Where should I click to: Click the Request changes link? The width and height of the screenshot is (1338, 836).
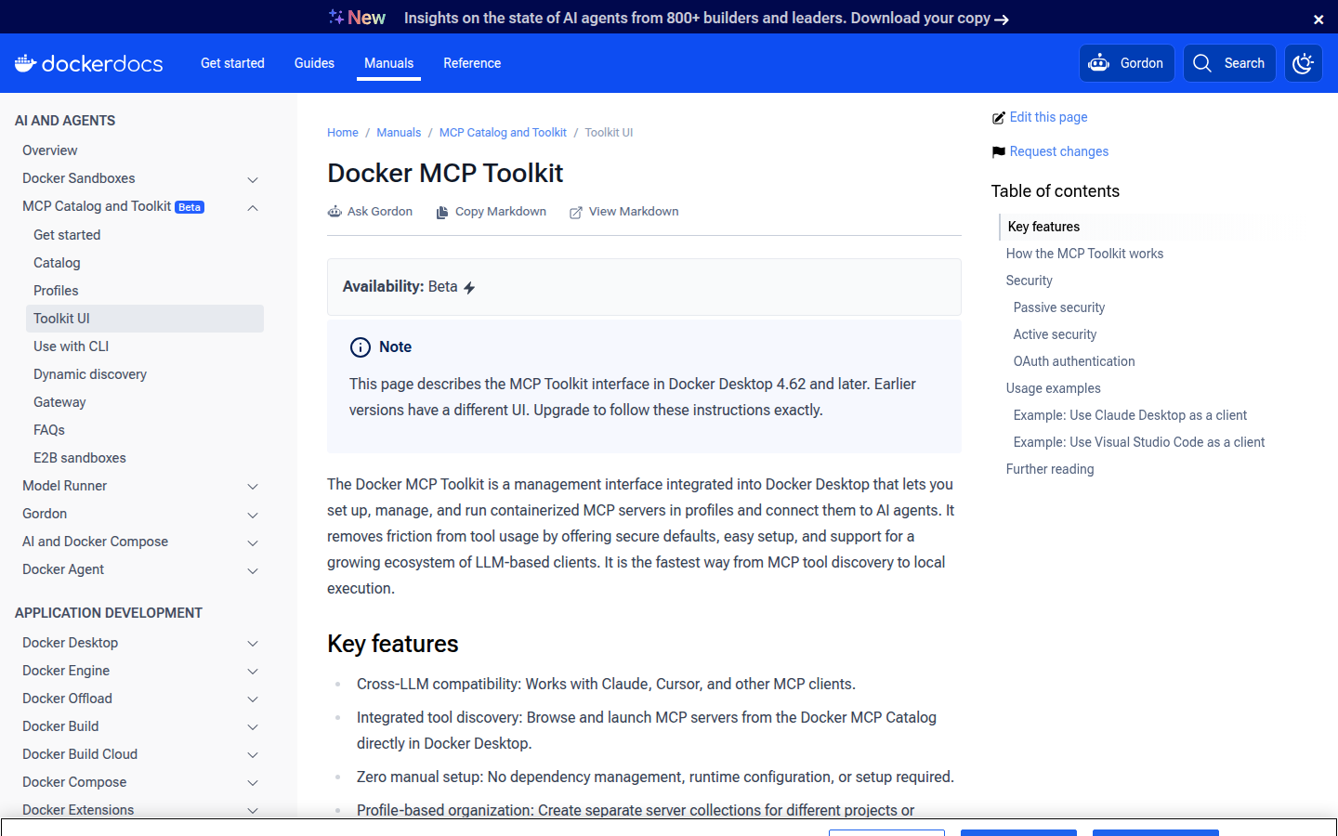[x=1059, y=151]
